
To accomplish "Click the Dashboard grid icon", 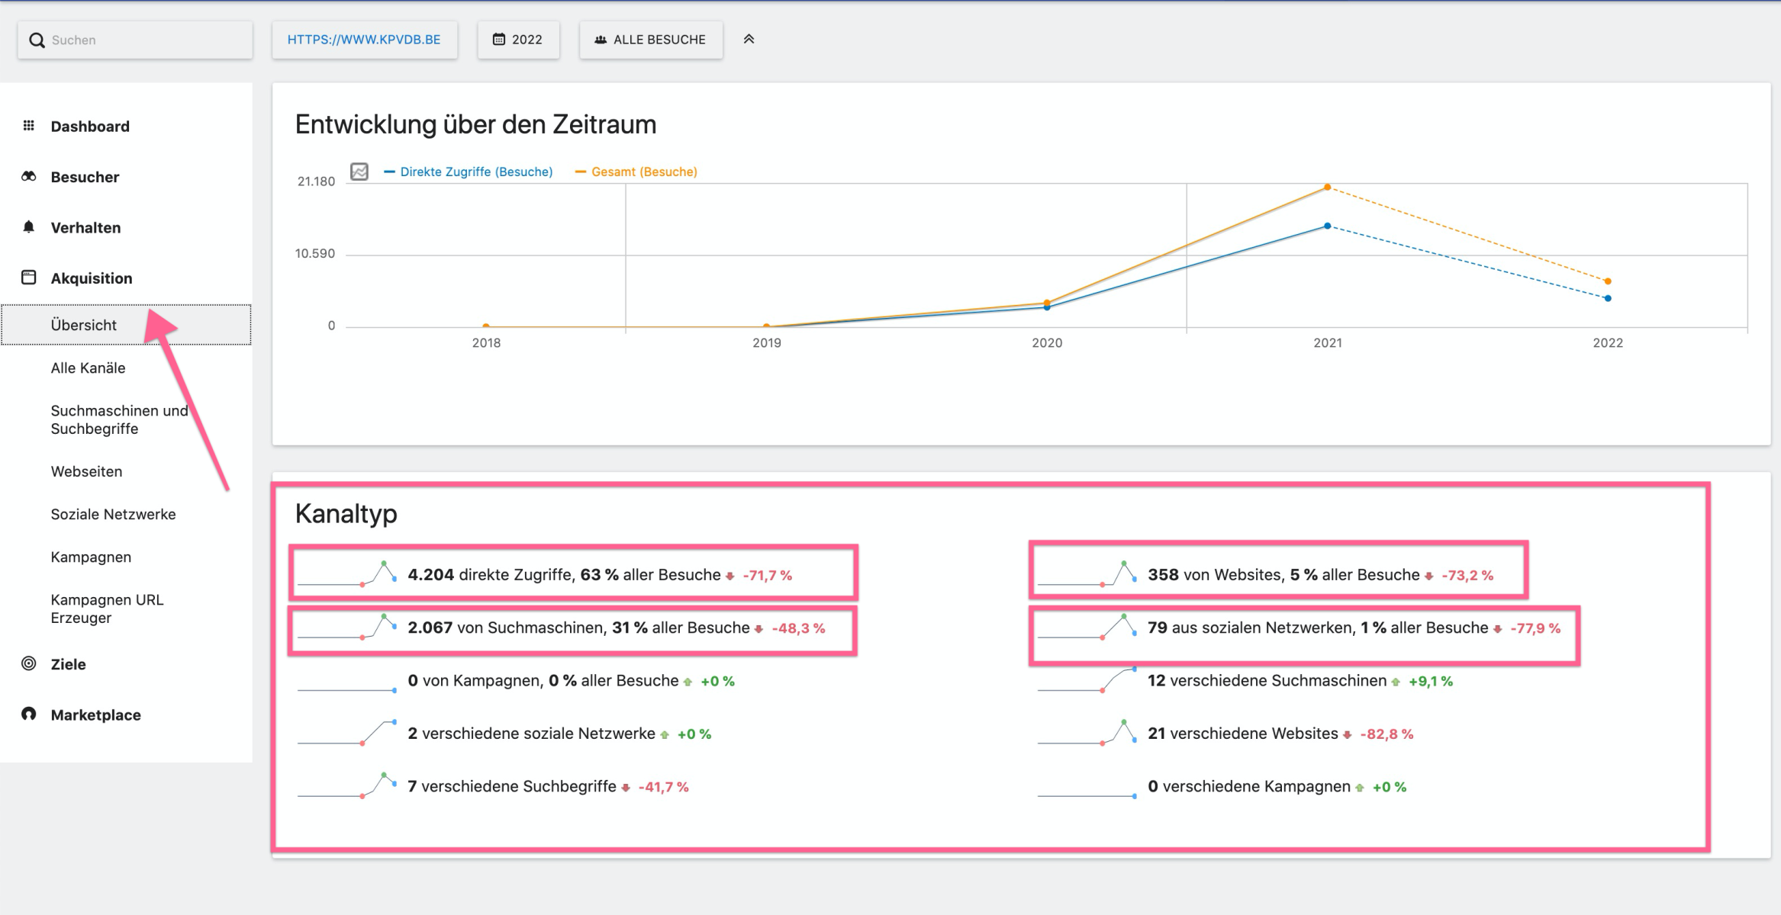I will [x=29, y=126].
